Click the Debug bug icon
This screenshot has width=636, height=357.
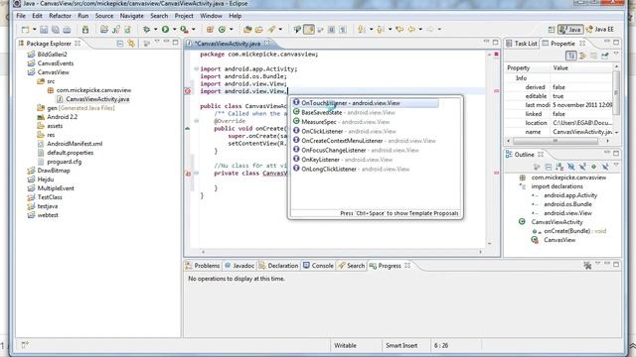click(146, 29)
